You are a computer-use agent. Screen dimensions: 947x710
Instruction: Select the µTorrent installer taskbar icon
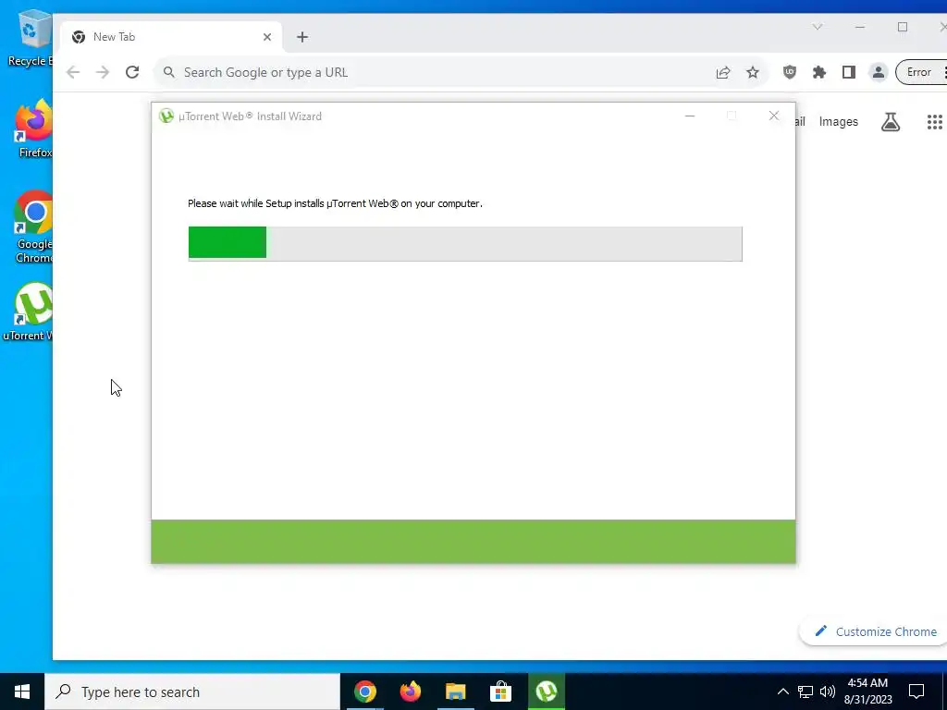(x=547, y=692)
